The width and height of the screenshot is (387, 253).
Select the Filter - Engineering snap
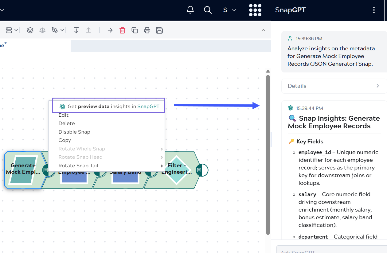click(177, 170)
